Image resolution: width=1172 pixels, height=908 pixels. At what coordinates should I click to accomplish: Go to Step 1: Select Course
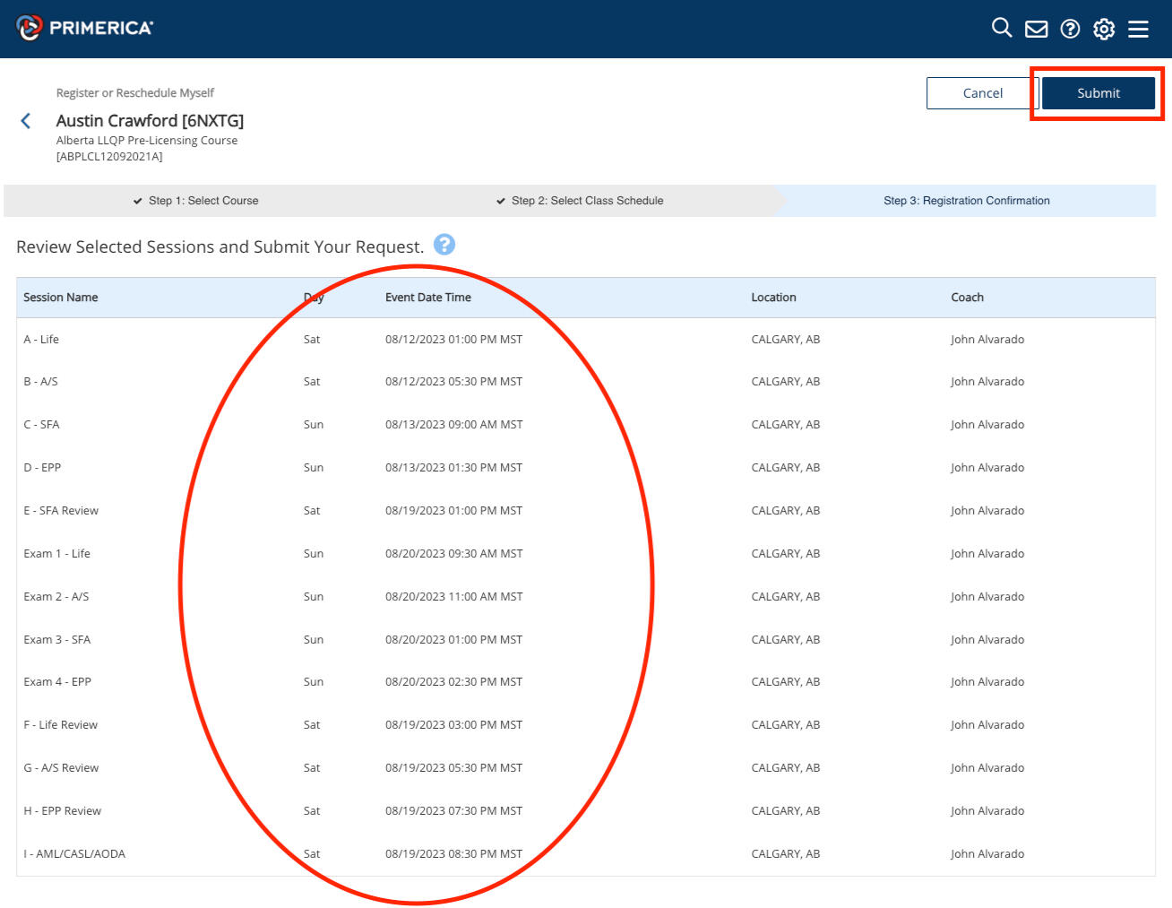tap(203, 201)
